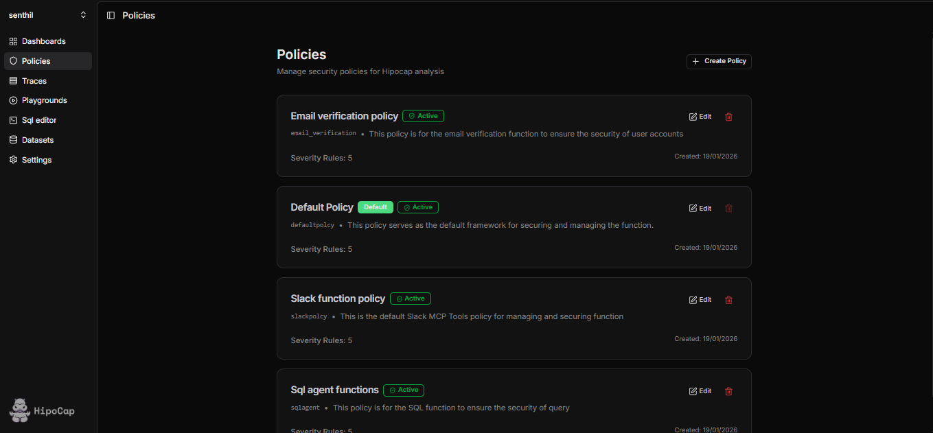Click the Slack function policy title
This screenshot has height=433, width=933.
click(x=338, y=299)
